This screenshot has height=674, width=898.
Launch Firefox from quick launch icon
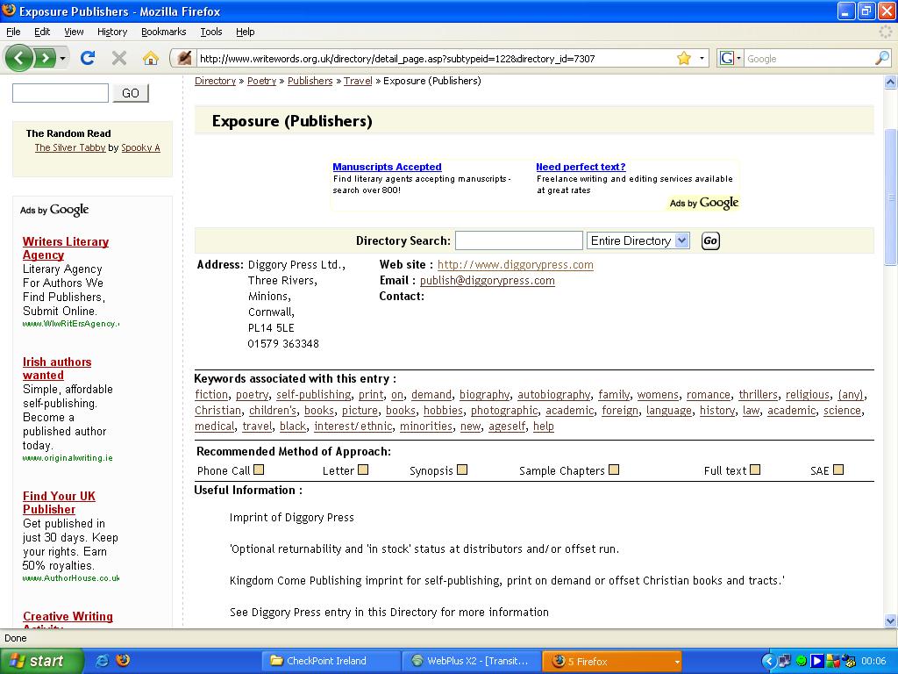[x=123, y=661]
